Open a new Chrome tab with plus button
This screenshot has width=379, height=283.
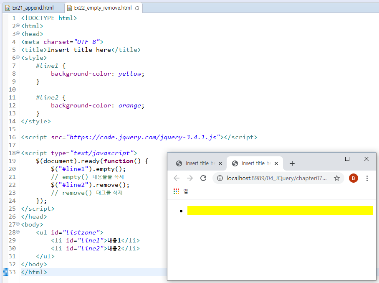point(292,163)
